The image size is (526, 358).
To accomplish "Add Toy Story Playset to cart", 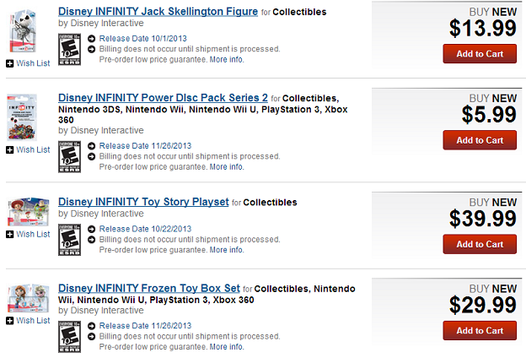I will pos(480,244).
